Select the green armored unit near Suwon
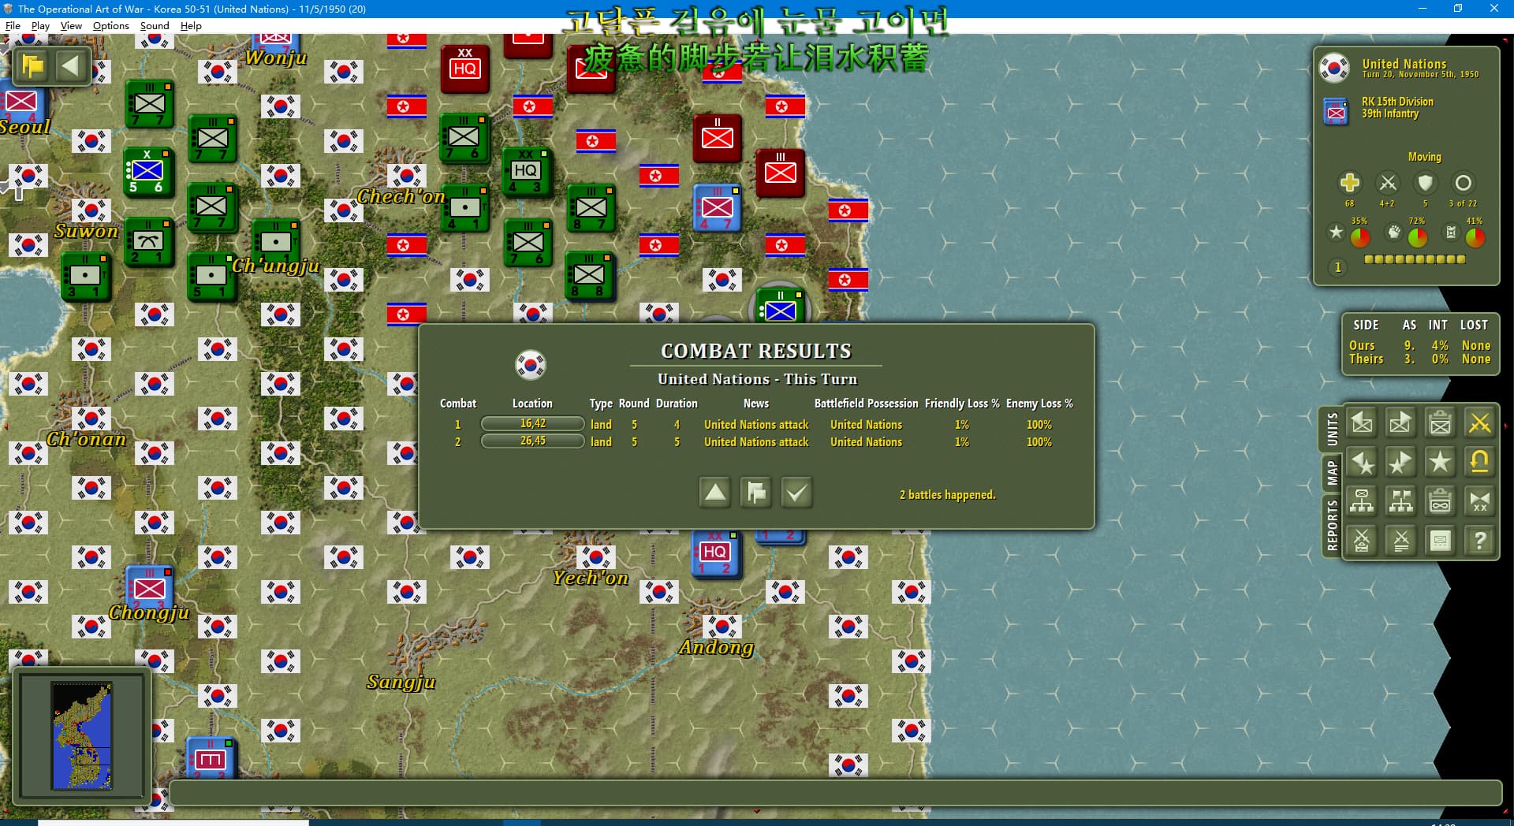This screenshot has width=1514, height=826. point(149,241)
